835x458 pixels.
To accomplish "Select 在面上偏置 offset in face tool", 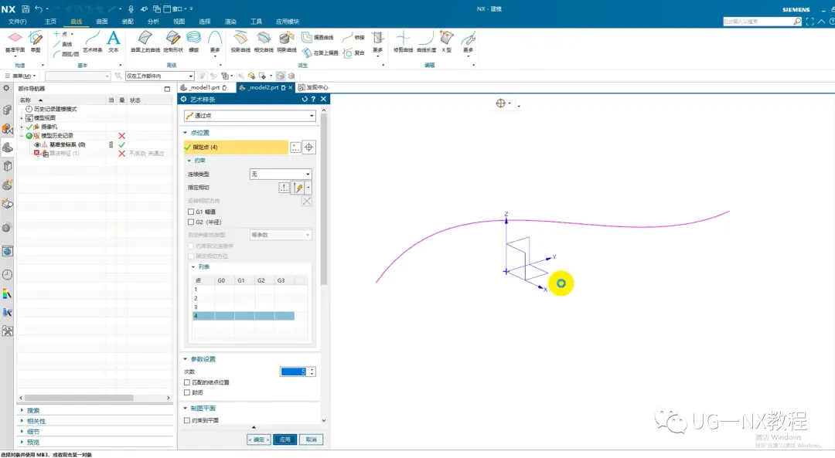I will pyautogui.click(x=320, y=53).
